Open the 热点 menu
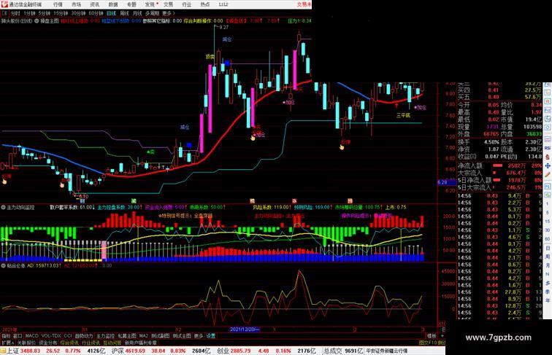 click(x=205, y=4)
